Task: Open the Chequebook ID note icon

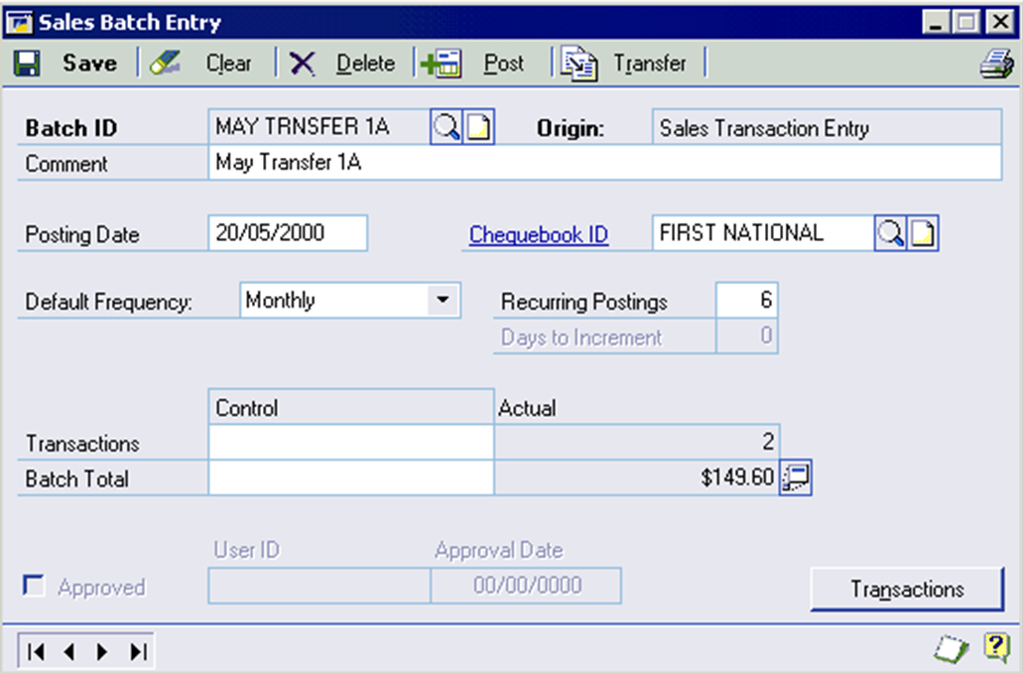Action: 924,234
